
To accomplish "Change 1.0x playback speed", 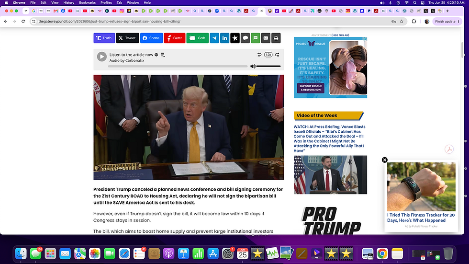I will 268,55.
